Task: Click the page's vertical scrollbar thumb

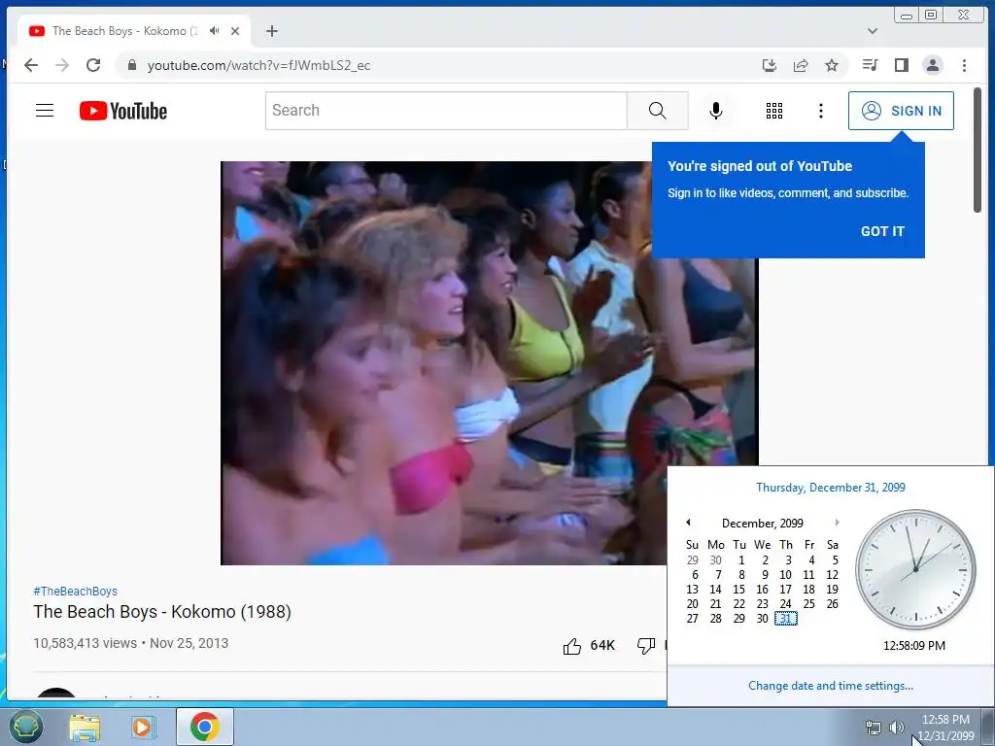Action: click(978, 150)
